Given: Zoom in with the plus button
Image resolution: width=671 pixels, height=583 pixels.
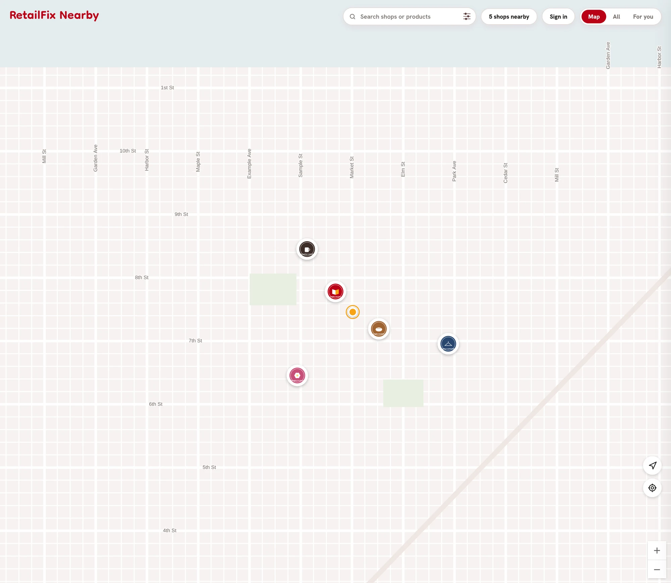Looking at the screenshot, I should click(x=657, y=550).
